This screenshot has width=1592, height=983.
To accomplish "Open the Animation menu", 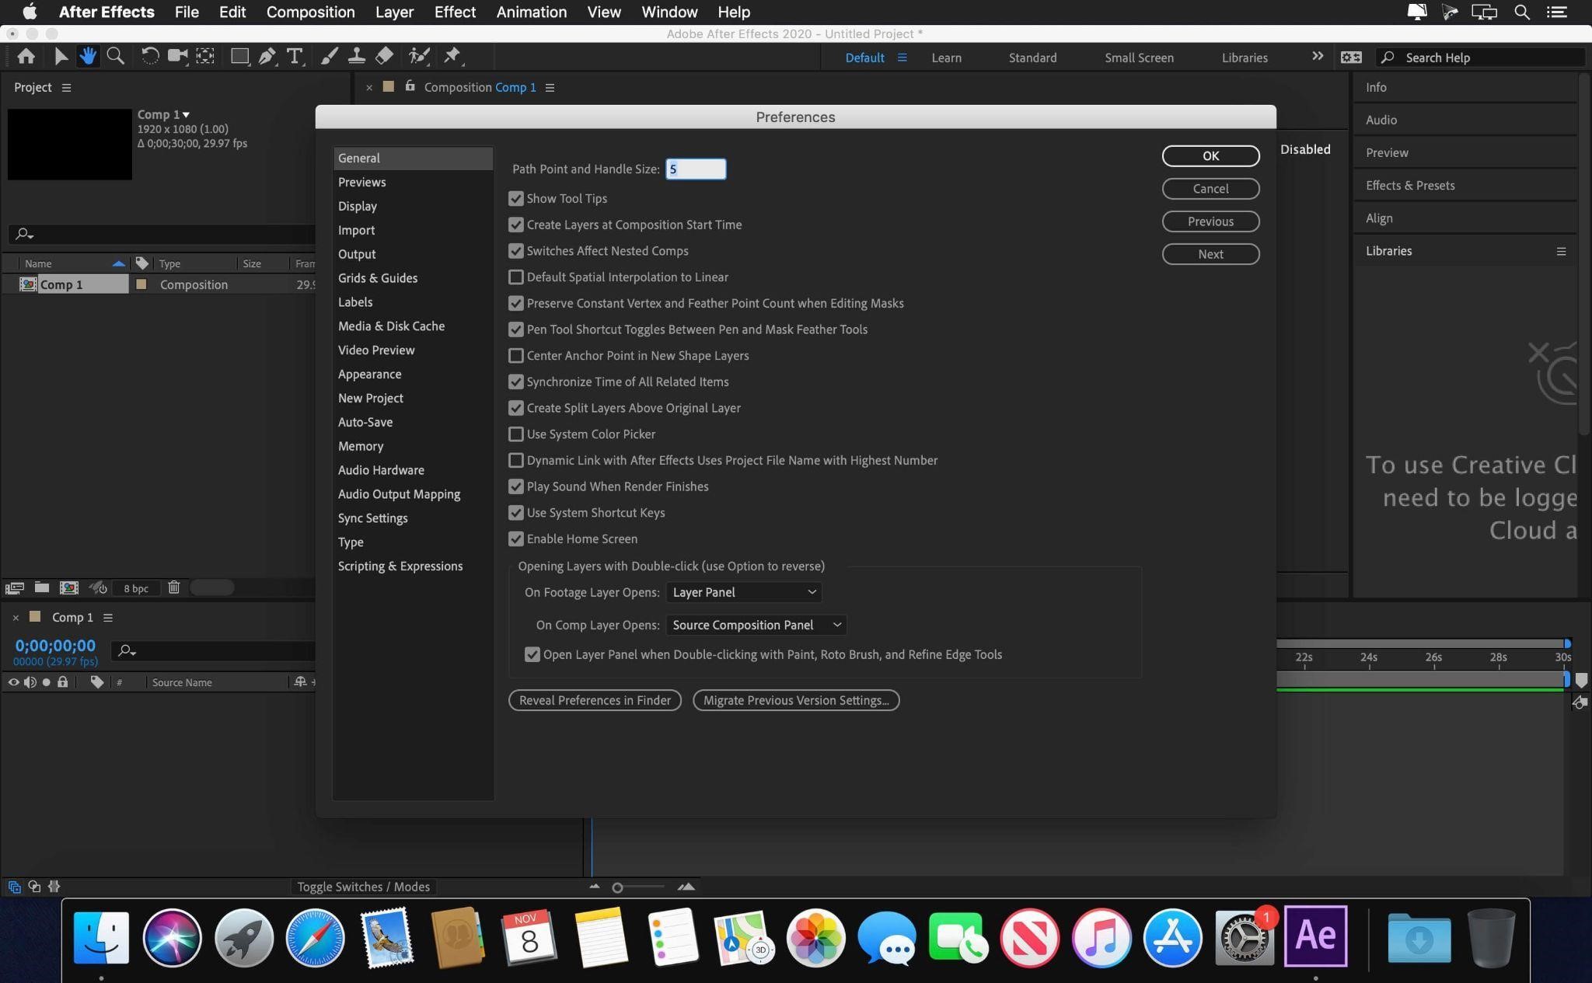I will (531, 12).
